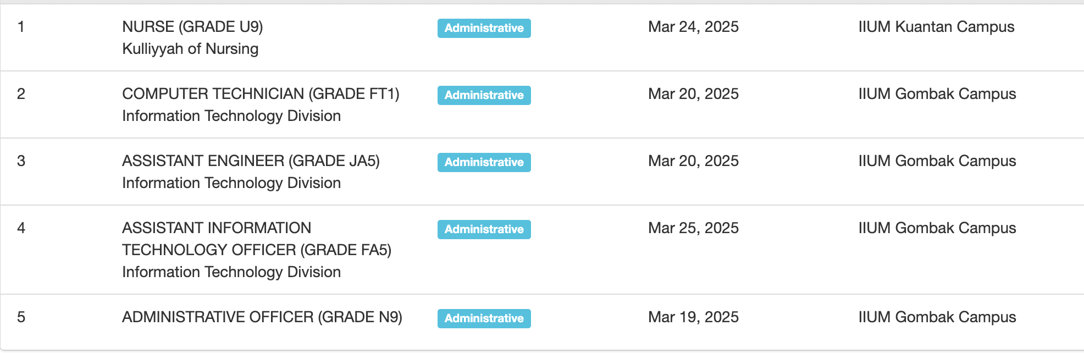This screenshot has height=353, width=1084.
Task: Open the COMPUTER TECHNICIAN (GRADE FT1) vacancy
Action: (261, 94)
